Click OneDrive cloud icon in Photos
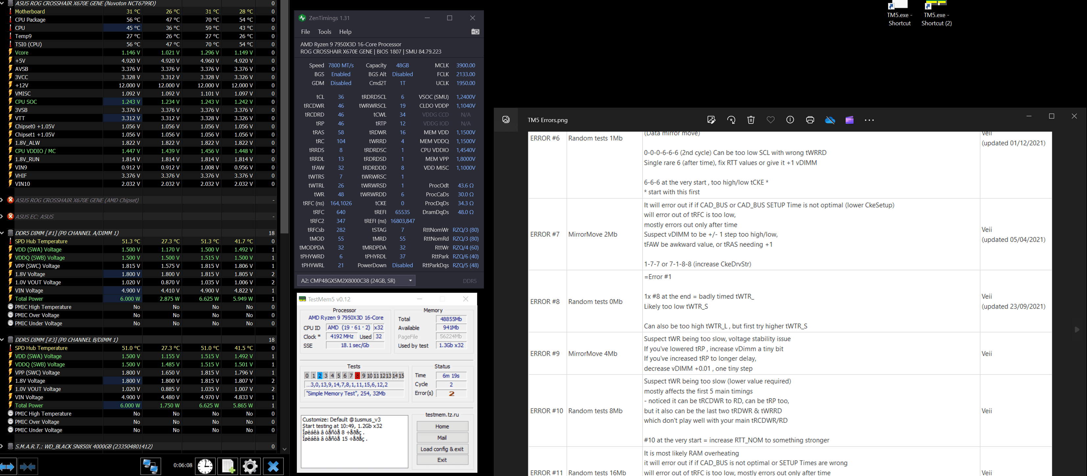Viewport: 1087px width, 476px height. point(830,119)
